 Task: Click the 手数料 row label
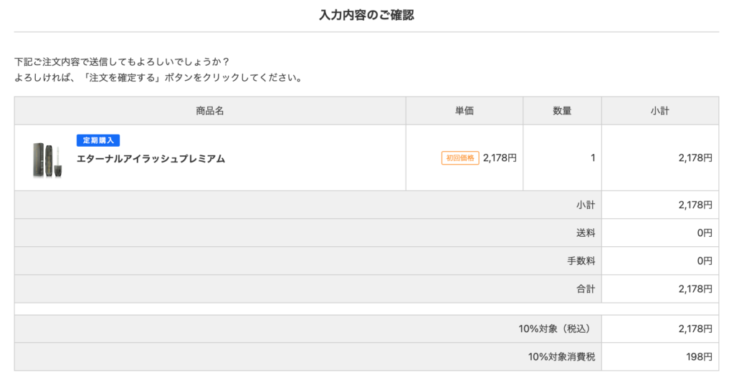581,260
